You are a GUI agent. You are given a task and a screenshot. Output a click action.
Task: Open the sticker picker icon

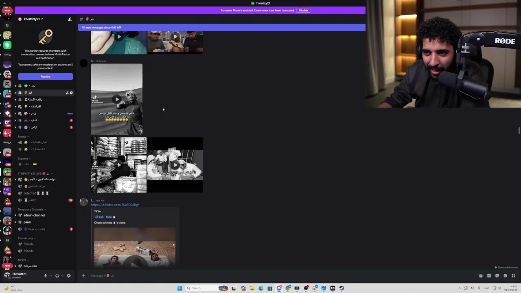(497, 276)
